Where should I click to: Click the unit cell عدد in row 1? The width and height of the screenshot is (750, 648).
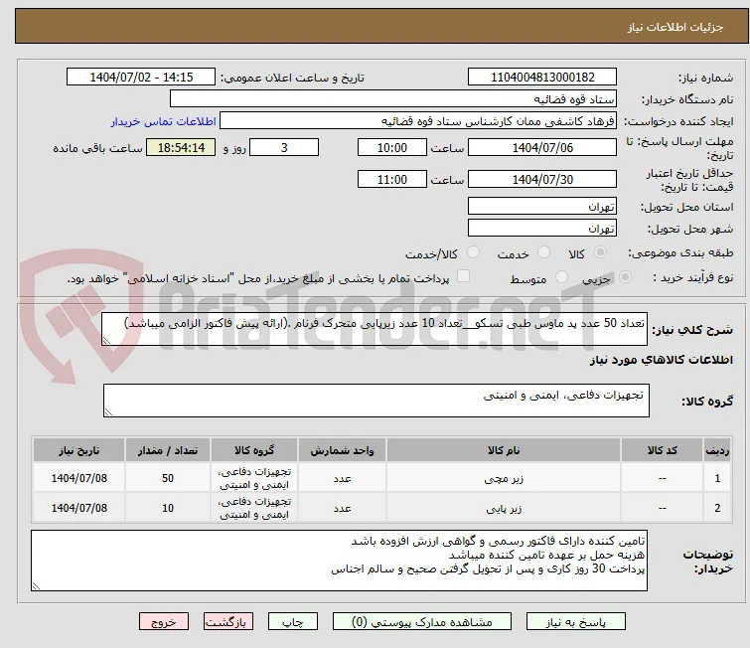pyautogui.click(x=342, y=478)
